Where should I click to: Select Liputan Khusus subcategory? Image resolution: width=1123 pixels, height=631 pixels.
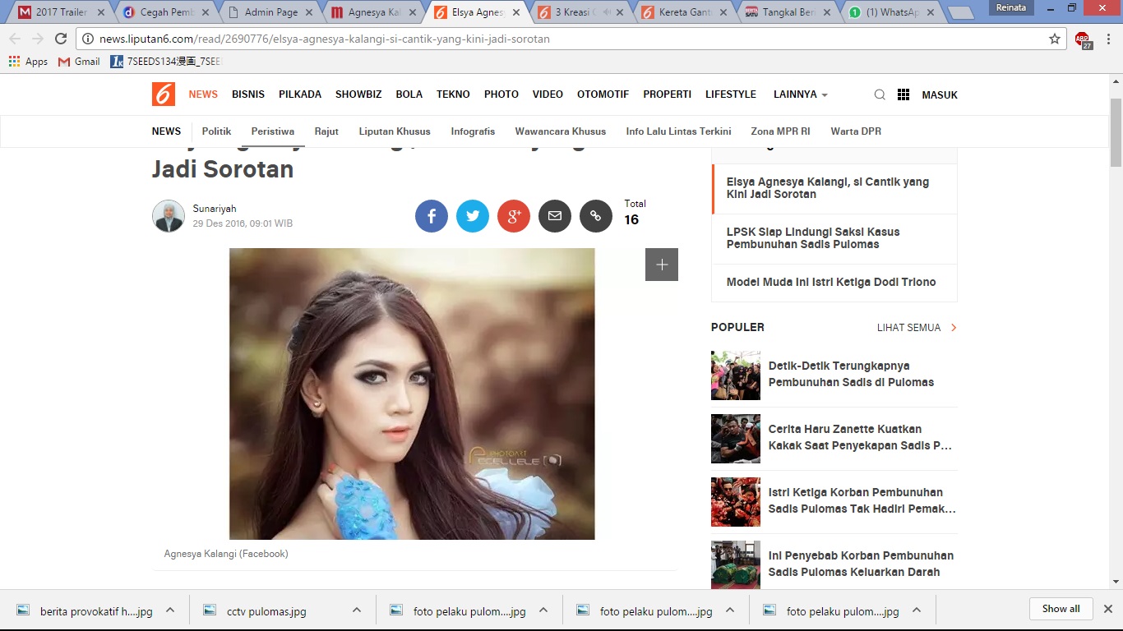click(x=395, y=131)
